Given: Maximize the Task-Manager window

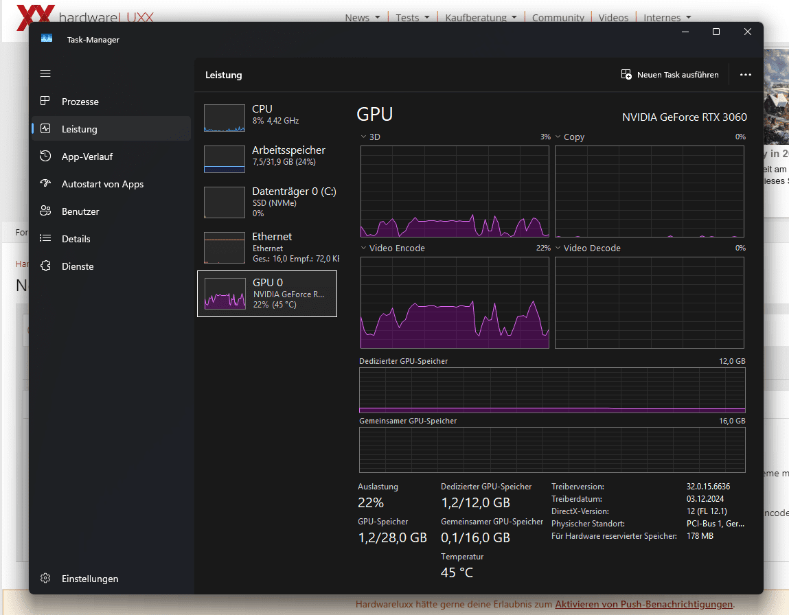Looking at the screenshot, I should [716, 32].
